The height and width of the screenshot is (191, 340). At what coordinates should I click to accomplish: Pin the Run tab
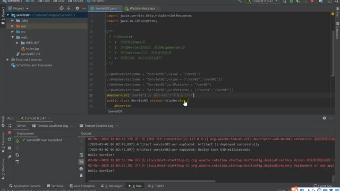10,157
